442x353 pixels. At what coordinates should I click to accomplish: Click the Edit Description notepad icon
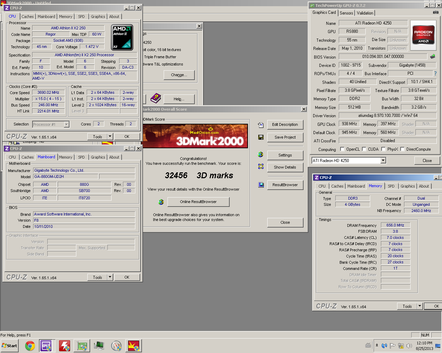[x=261, y=125]
